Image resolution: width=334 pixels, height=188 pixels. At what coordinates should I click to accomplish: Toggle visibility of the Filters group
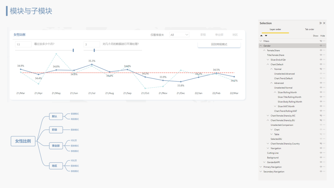click(321, 41)
